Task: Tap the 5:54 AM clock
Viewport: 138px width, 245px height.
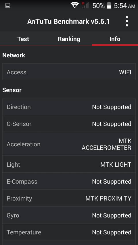Action: [124, 6]
